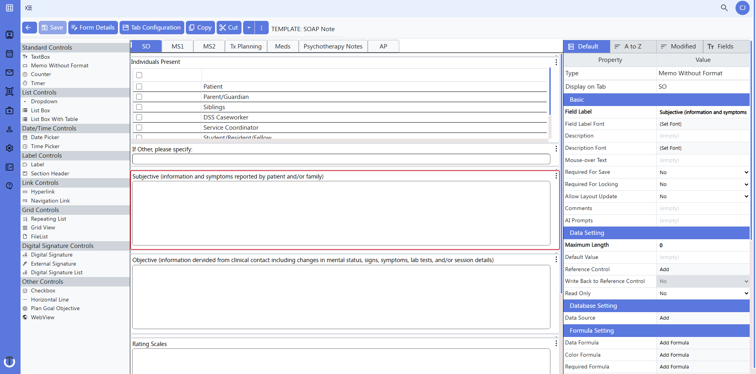Switch to the Psychotherapy Notes tab
The width and height of the screenshot is (756, 374).
[x=333, y=46]
